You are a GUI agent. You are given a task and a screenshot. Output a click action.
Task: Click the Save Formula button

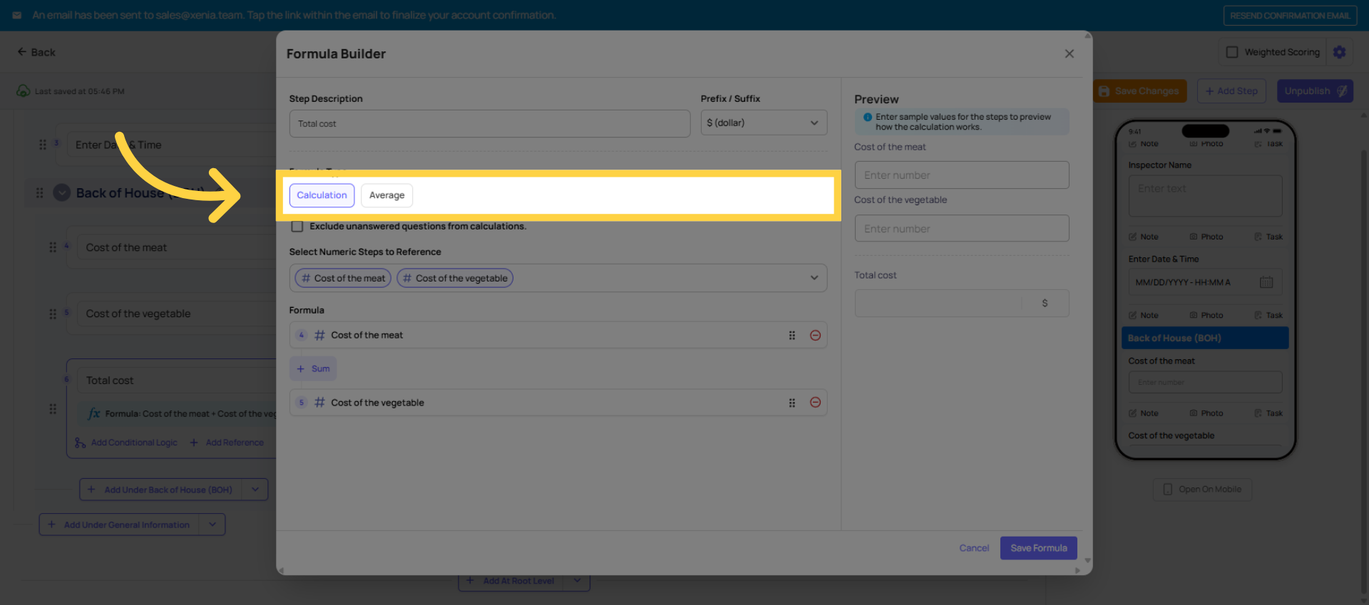[1038, 548]
